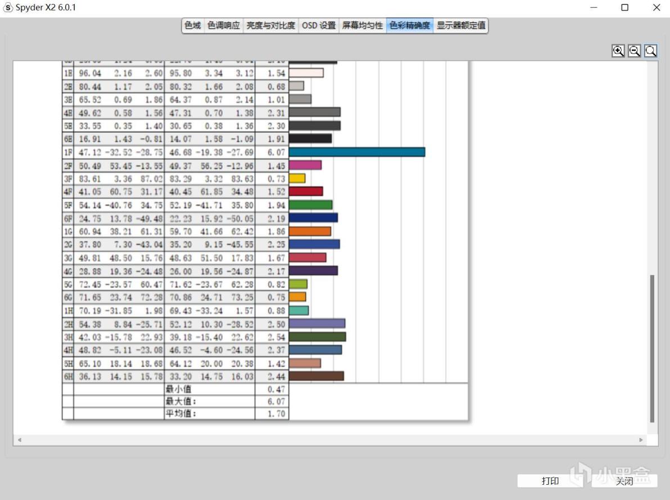The height and width of the screenshot is (500, 670).
Task: Click the horizontal scrollbar right arrow
Action: [641, 440]
